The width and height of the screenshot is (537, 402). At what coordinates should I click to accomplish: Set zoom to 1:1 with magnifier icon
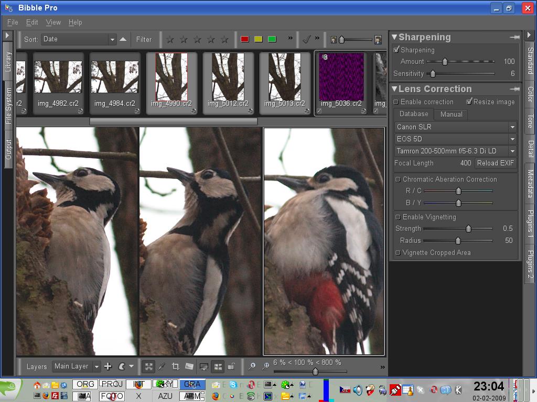click(252, 366)
